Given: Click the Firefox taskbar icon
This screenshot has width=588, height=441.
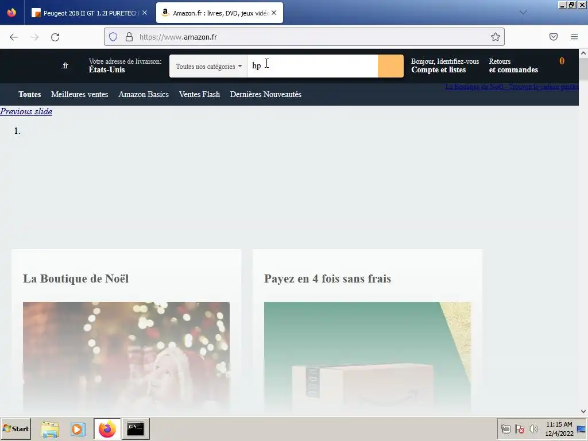Looking at the screenshot, I should pos(107,429).
